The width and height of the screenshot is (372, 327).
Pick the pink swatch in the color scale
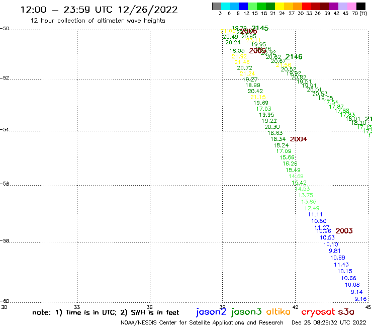click(x=351, y=6)
